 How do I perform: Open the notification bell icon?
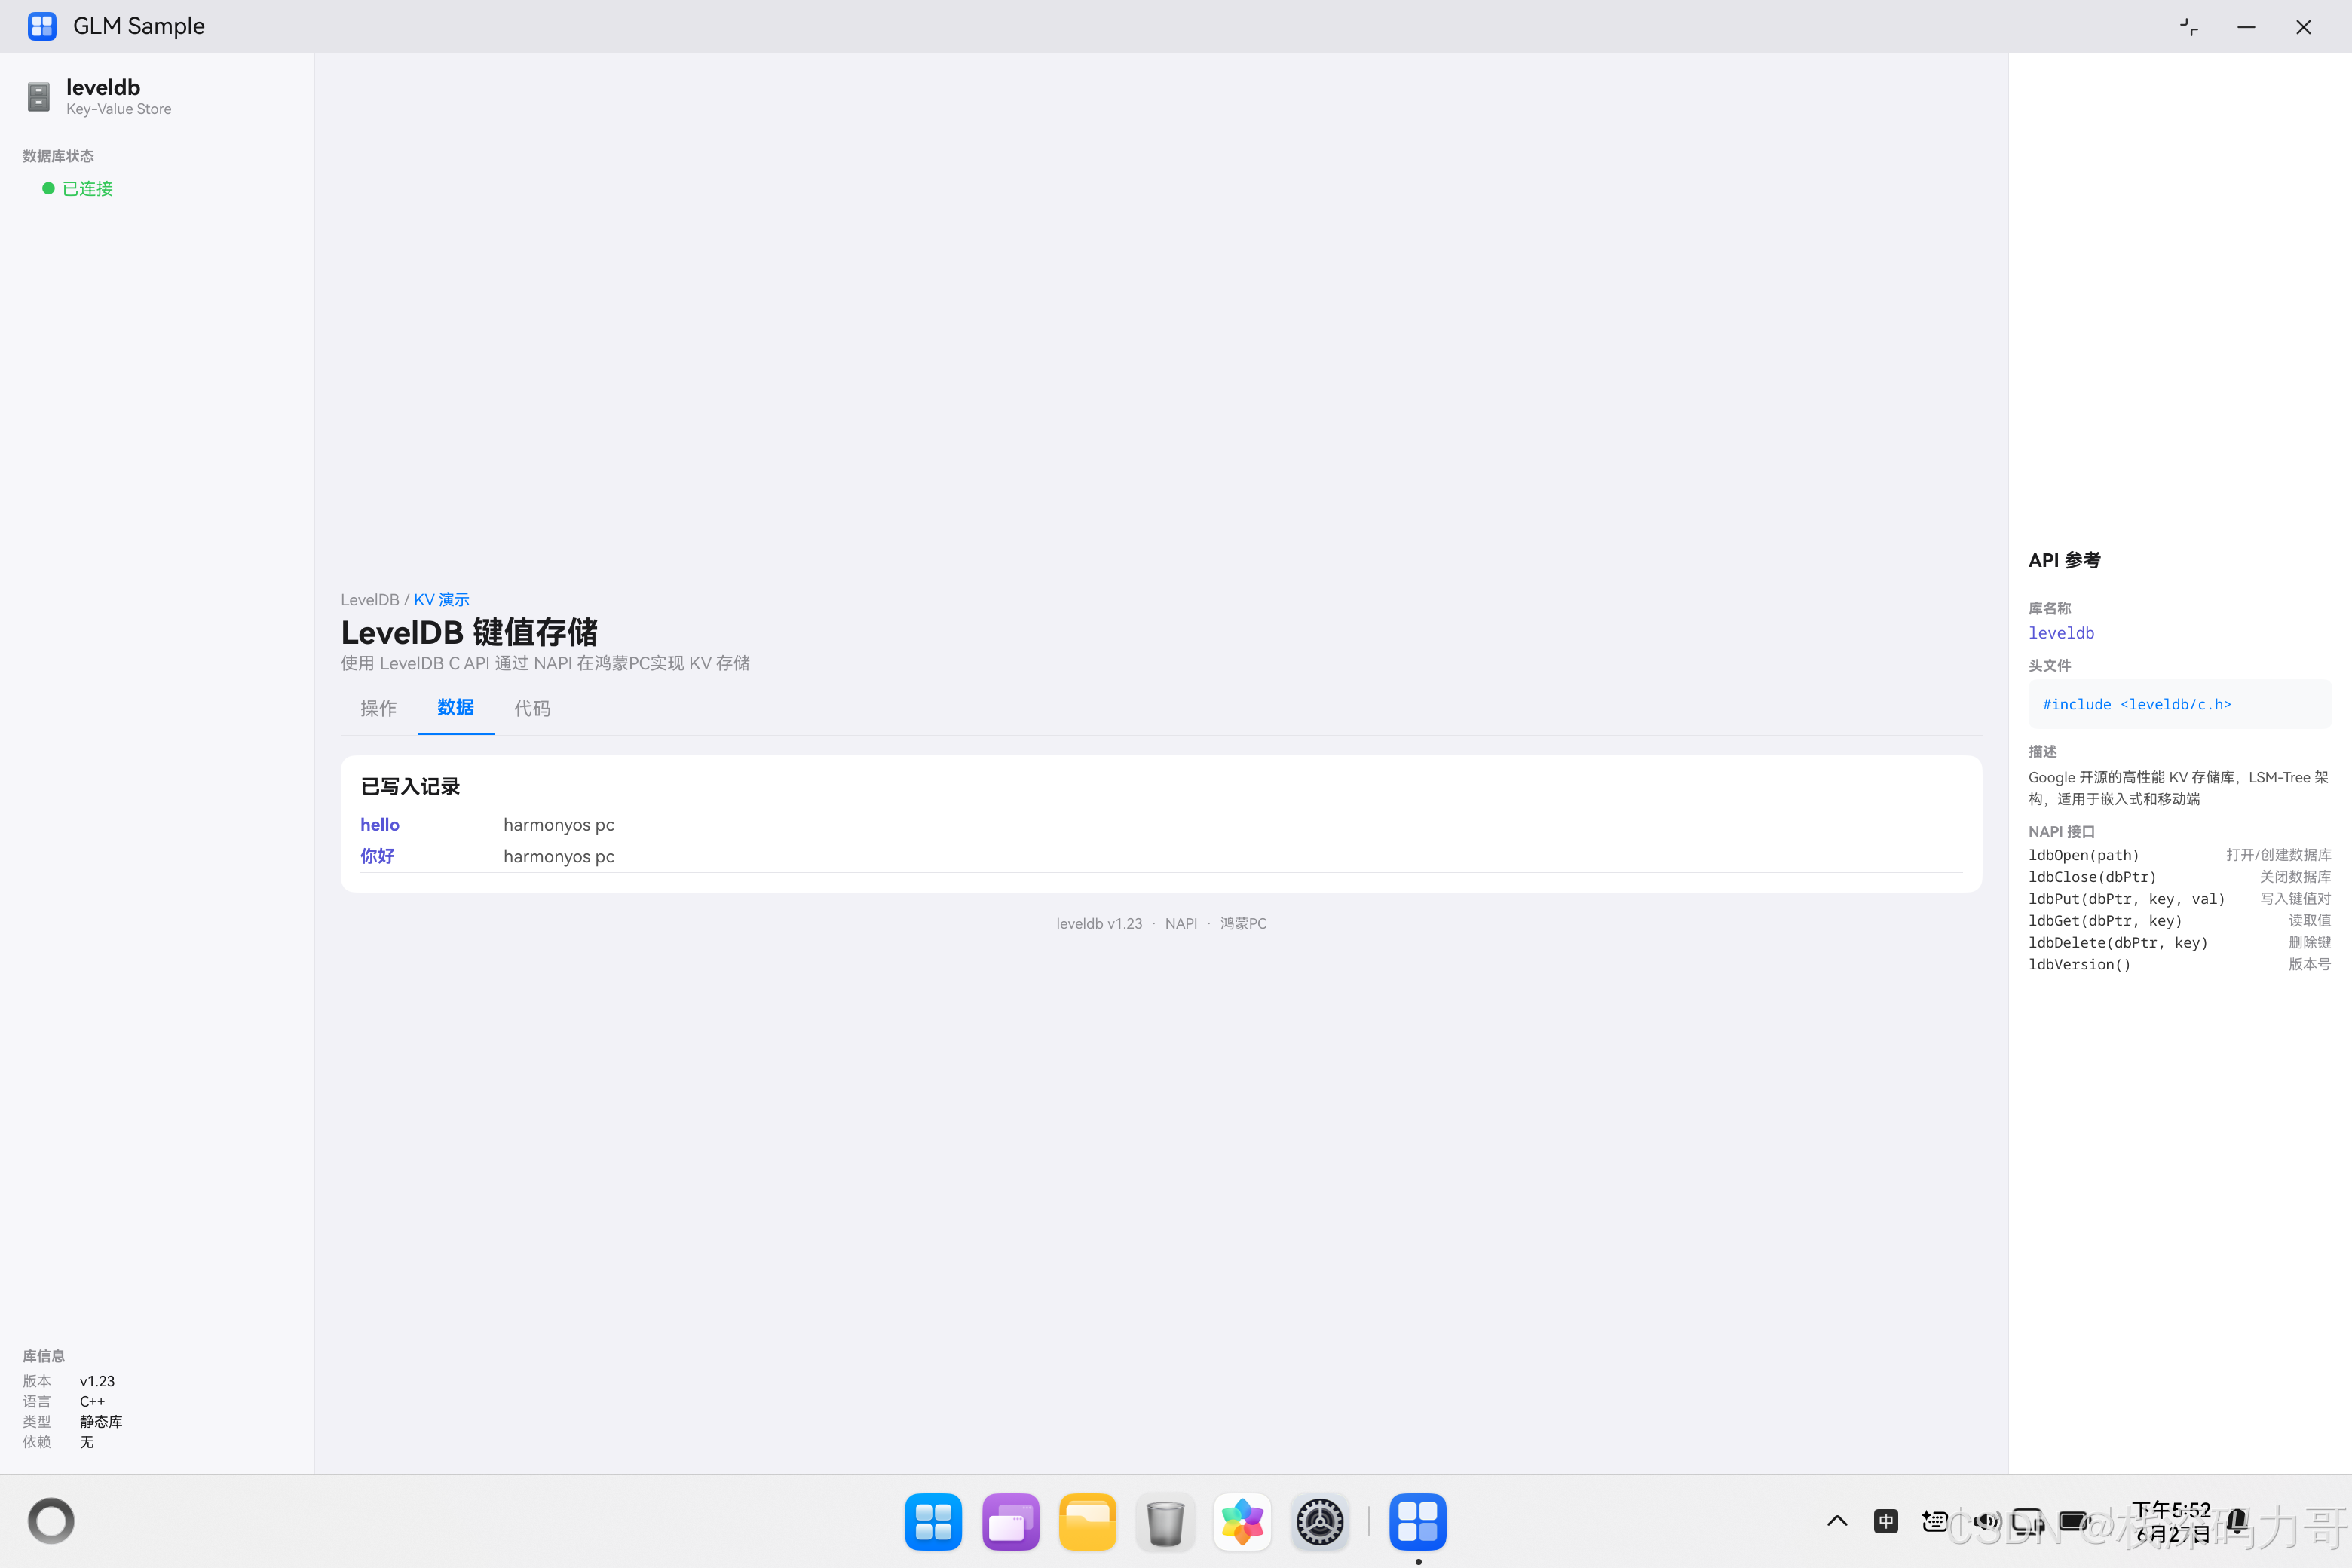point(2238,1521)
